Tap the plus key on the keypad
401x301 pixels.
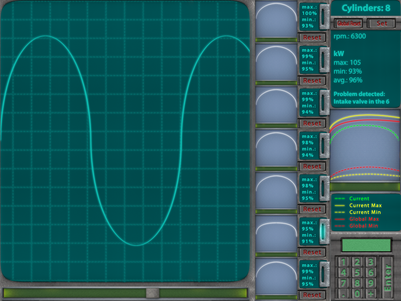coord(370,294)
